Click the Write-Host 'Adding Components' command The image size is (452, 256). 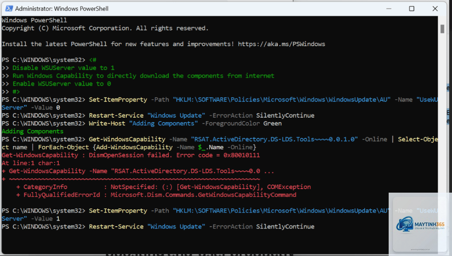[185, 123]
